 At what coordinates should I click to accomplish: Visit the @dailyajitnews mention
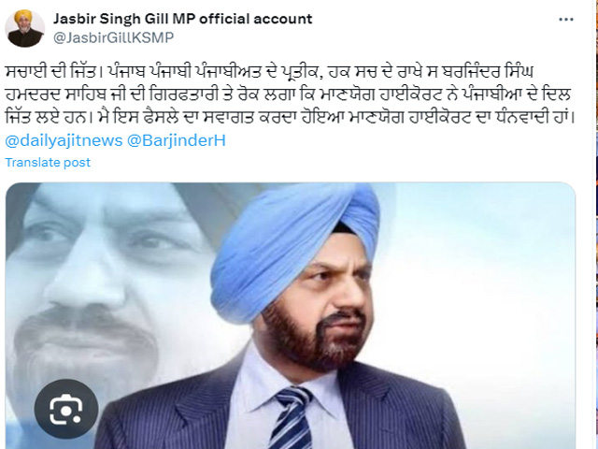[x=64, y=140]
